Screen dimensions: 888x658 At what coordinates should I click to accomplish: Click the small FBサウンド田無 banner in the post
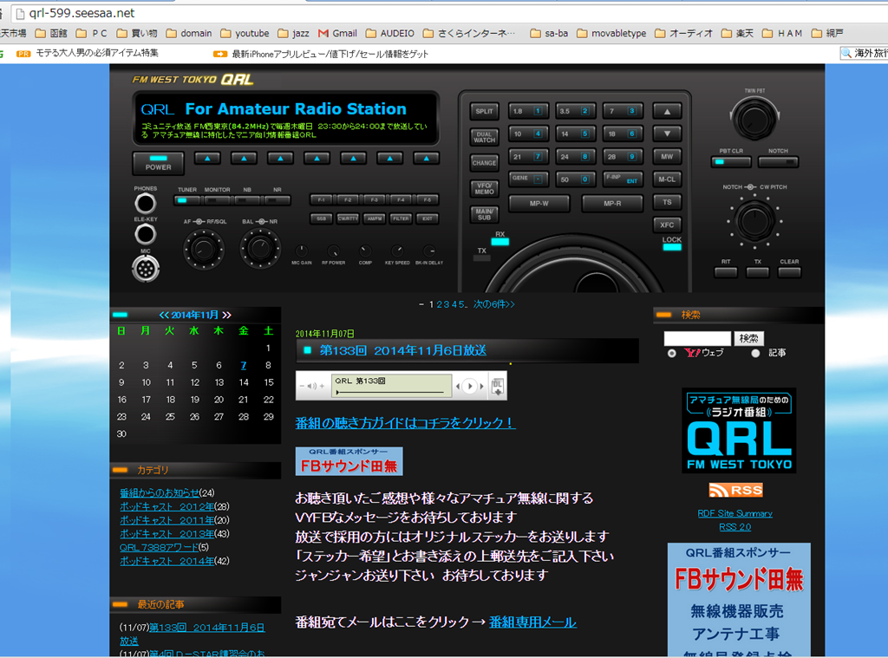click(x=349, y=461)
